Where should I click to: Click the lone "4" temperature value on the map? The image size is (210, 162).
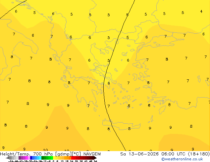click(x=201, y=12)
